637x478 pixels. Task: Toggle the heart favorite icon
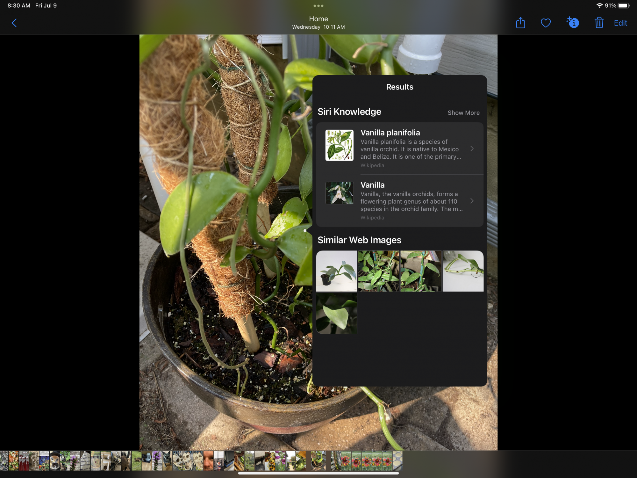click(x=546, y=23)
